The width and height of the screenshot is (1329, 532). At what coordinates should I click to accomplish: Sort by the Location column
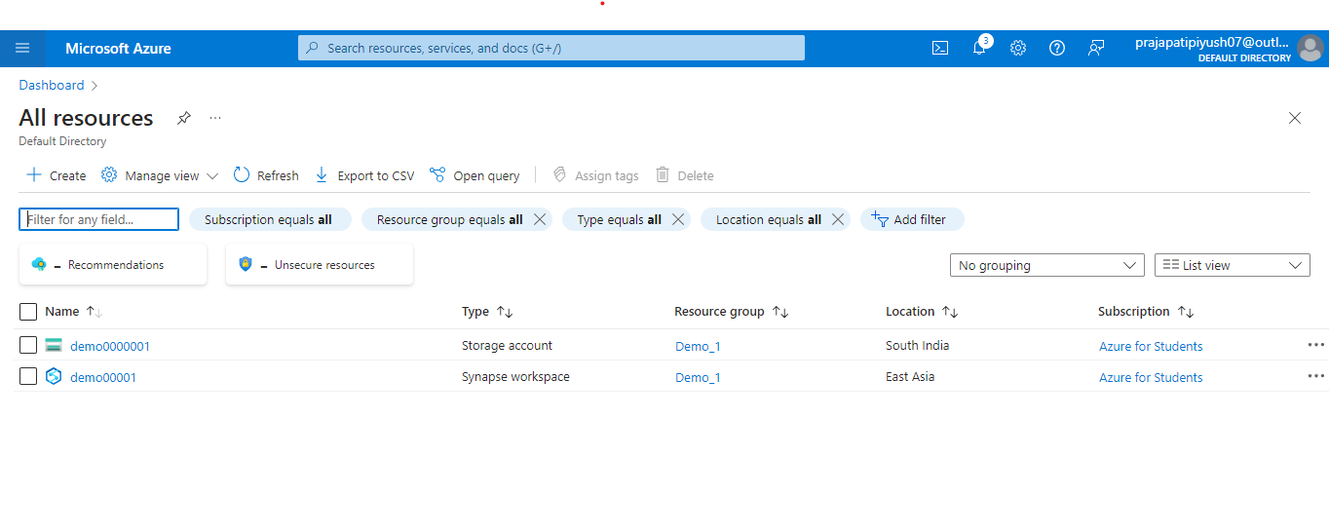922,312
